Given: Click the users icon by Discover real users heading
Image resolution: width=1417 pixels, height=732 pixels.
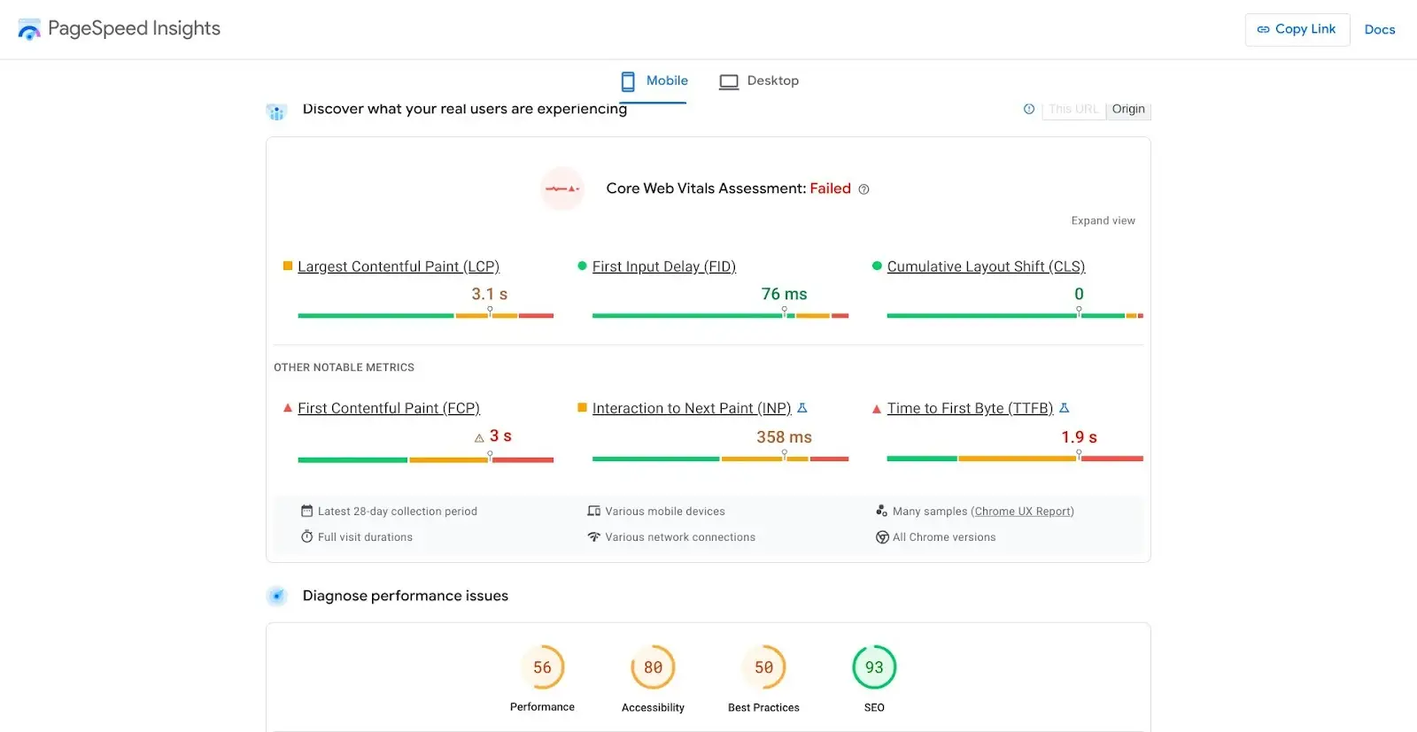Looking at the screenshot, I should [276, 112].
